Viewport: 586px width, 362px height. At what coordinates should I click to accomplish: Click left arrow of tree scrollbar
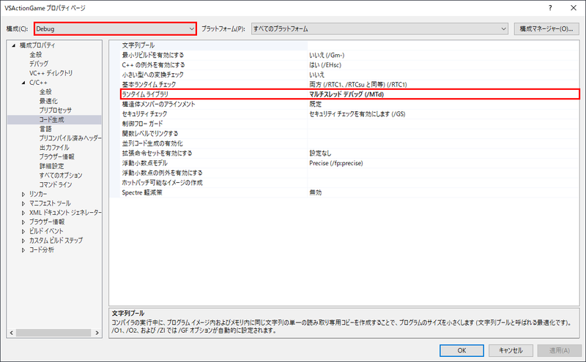pos(11,333)
